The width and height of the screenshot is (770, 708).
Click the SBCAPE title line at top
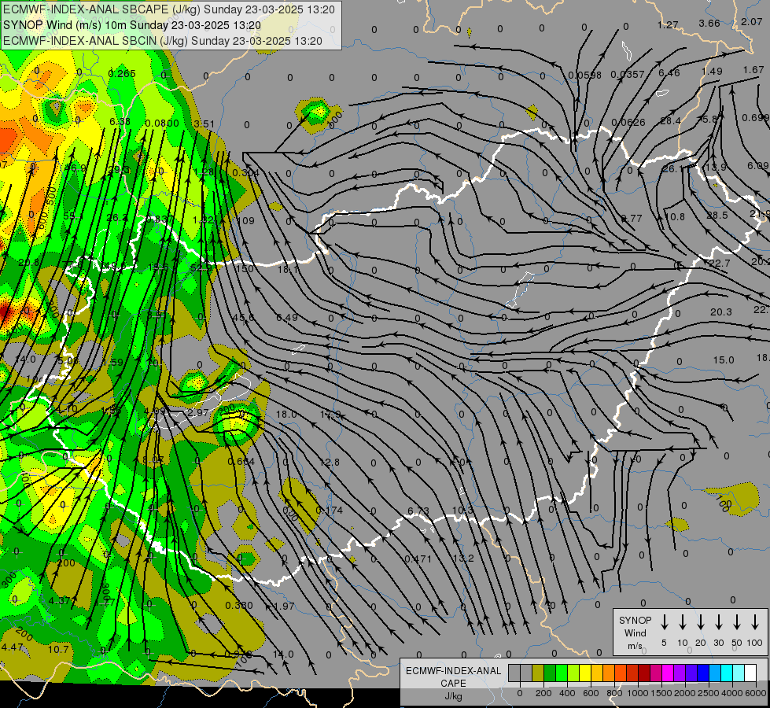tap(169, 9)
